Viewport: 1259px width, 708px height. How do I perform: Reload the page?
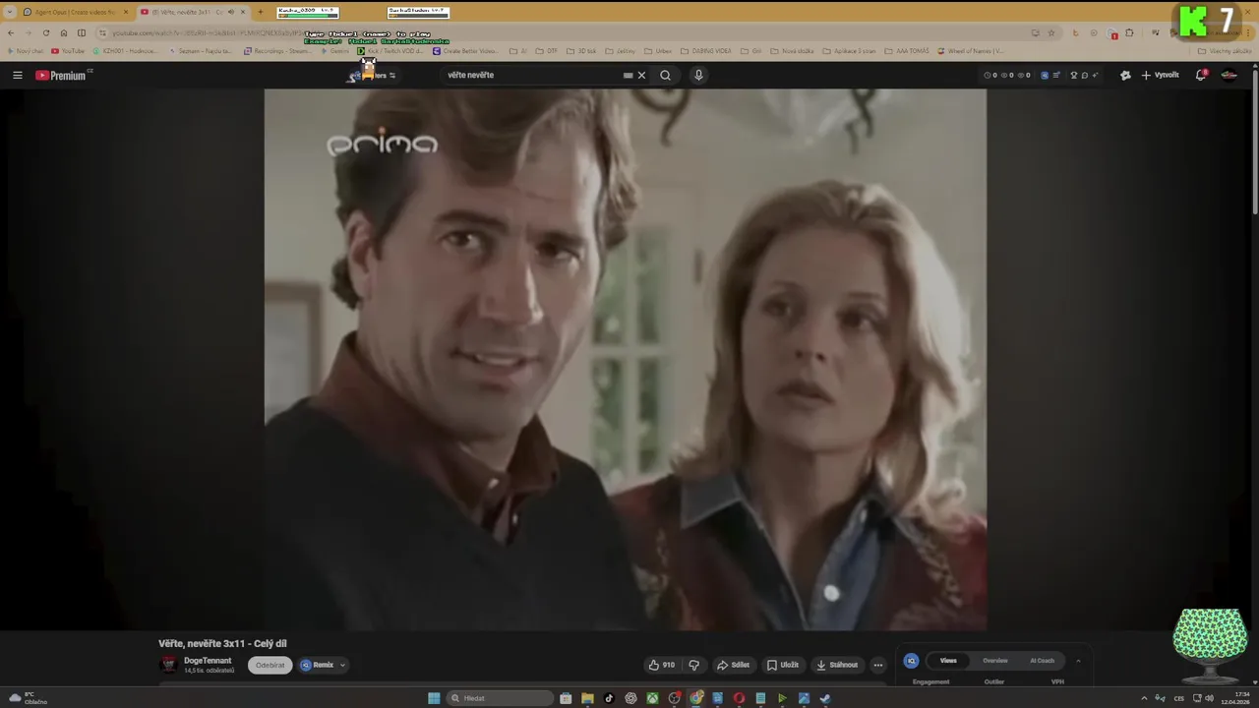[46, 32]
